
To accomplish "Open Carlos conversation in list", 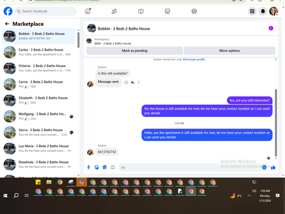I will click(x=39, y=52).
